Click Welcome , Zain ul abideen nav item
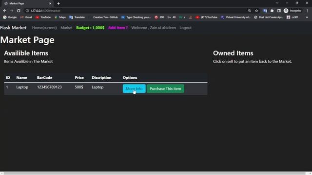This screenshot has height=175, width=312. click(154, 28)
